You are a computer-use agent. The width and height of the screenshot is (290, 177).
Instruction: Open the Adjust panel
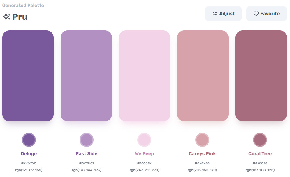(223, 13)
